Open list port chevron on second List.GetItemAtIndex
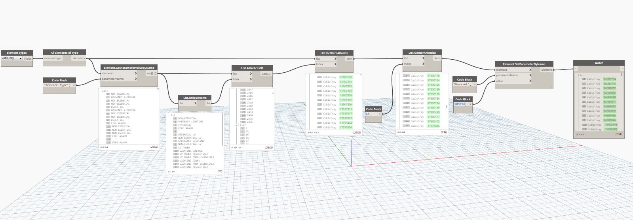This screenshot has width=633, height=220. [423, 58]
